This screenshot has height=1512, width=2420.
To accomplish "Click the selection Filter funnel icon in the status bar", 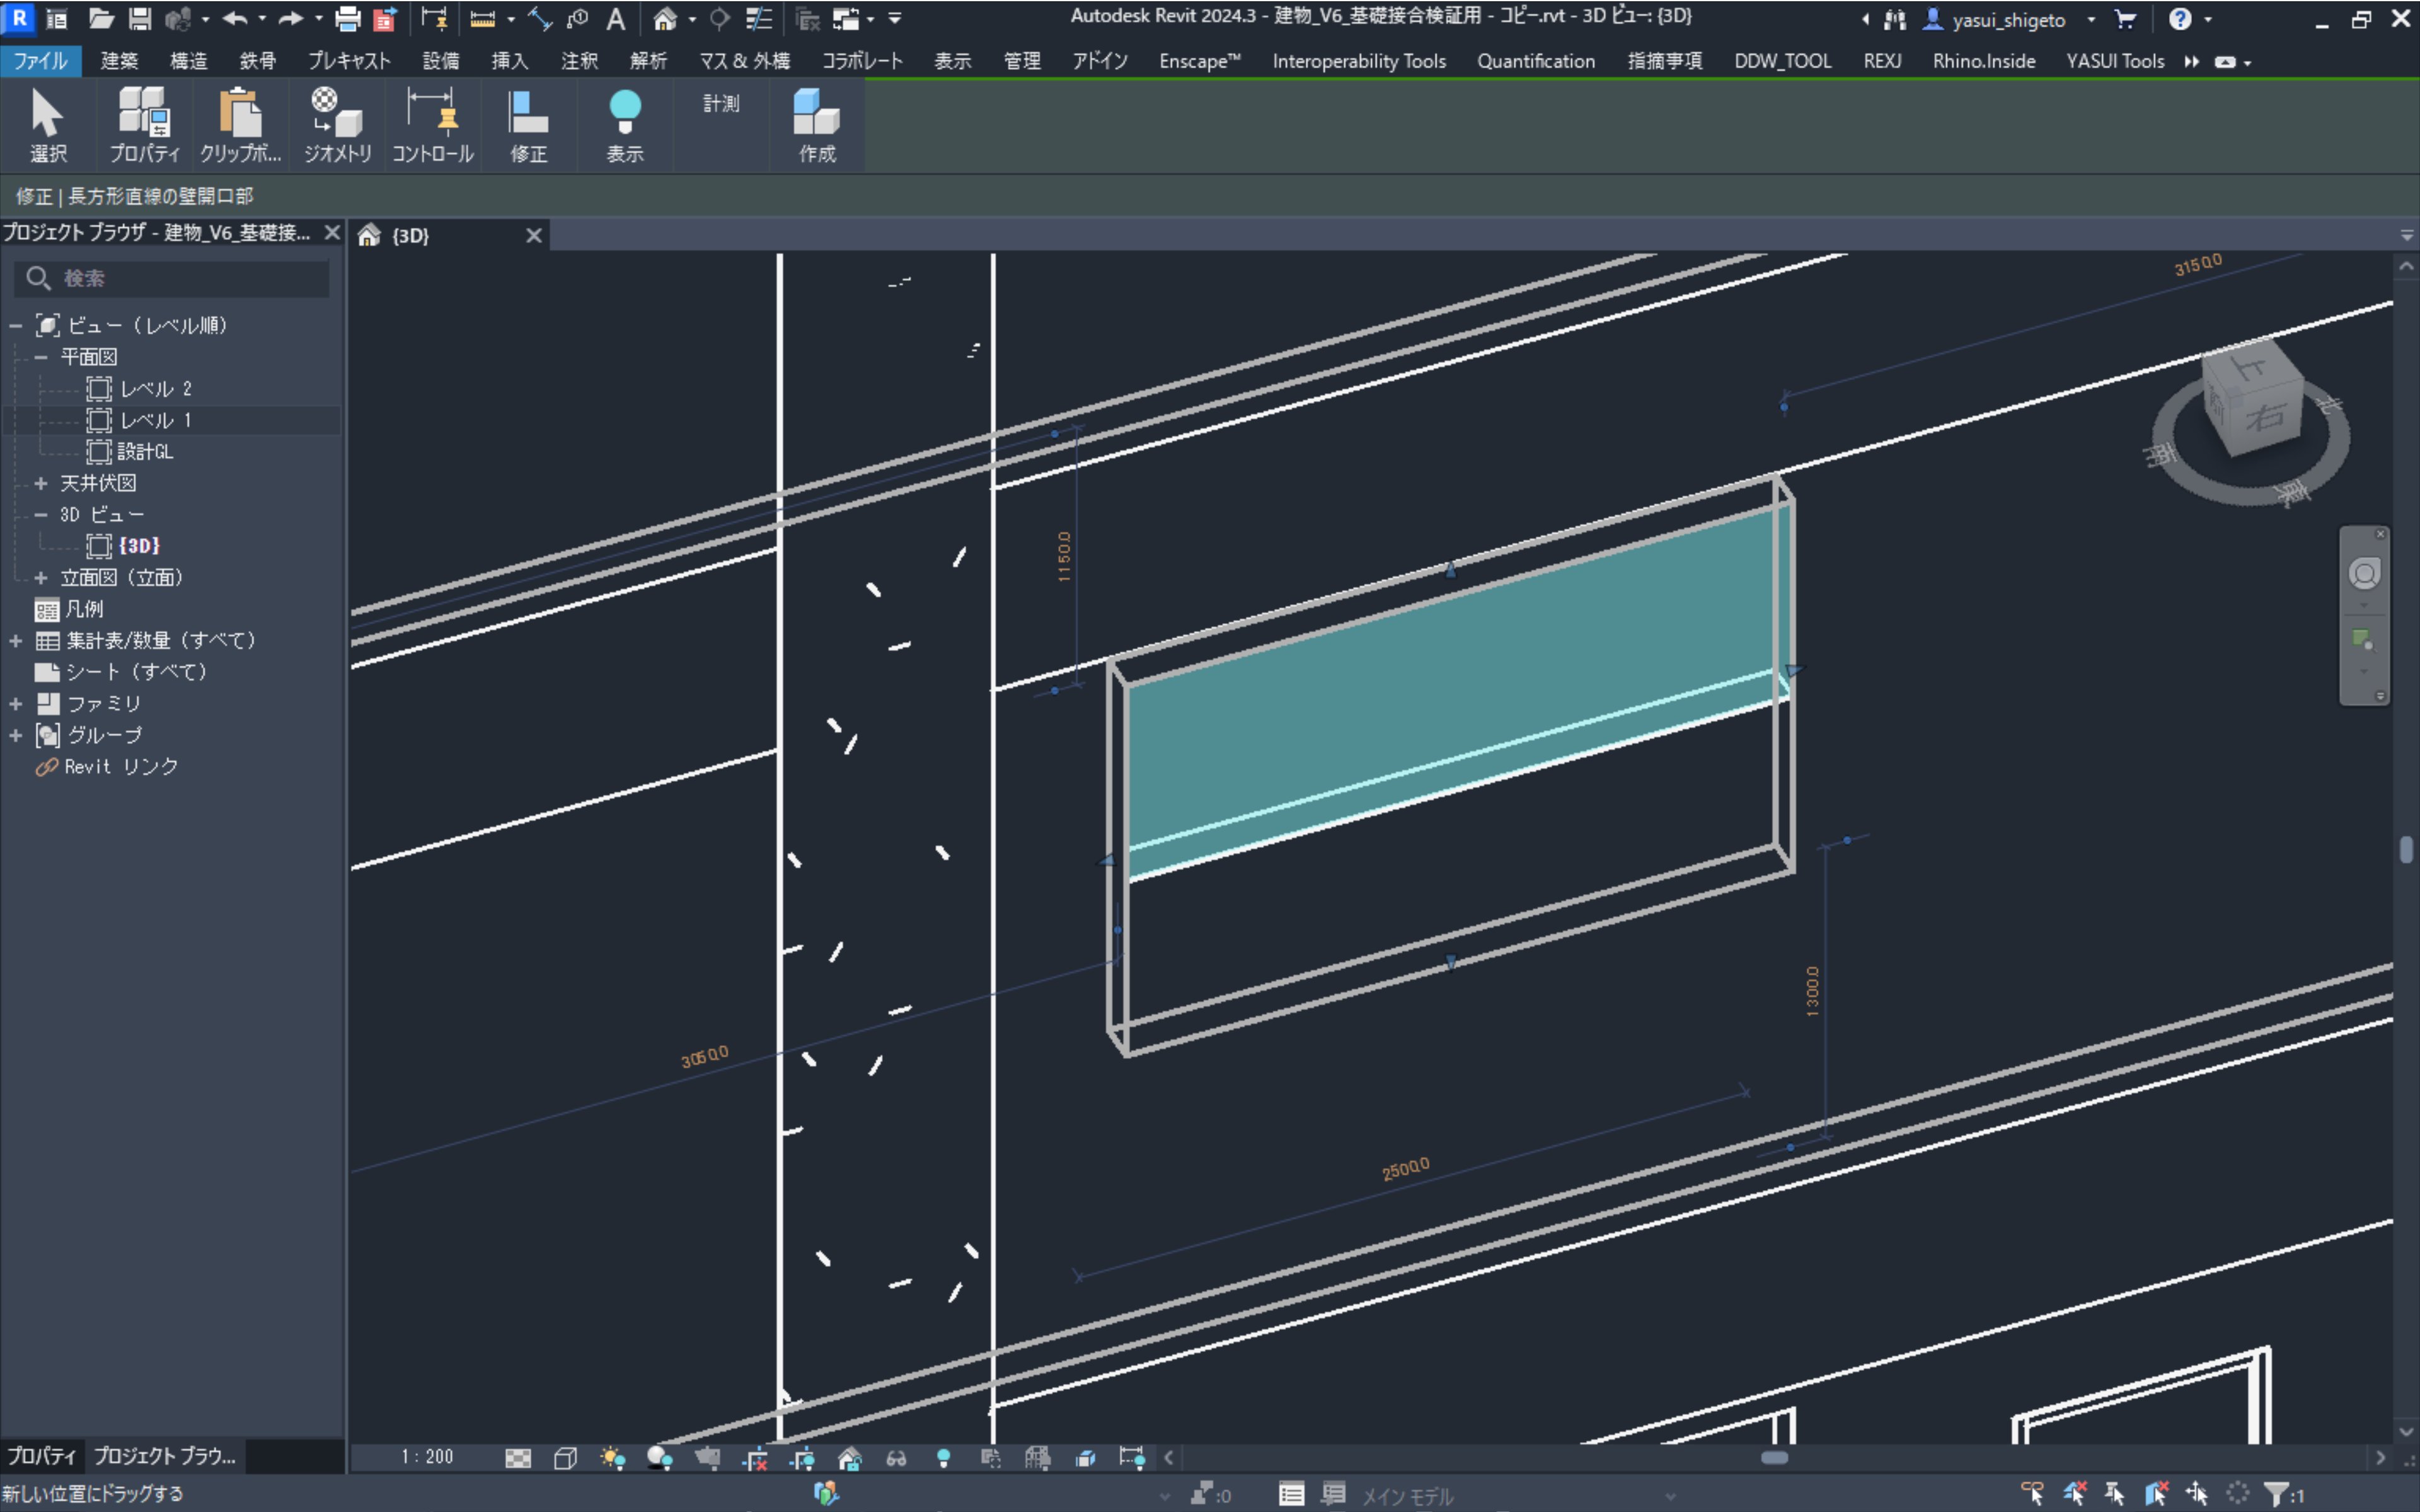I will coord(2276,1494).
